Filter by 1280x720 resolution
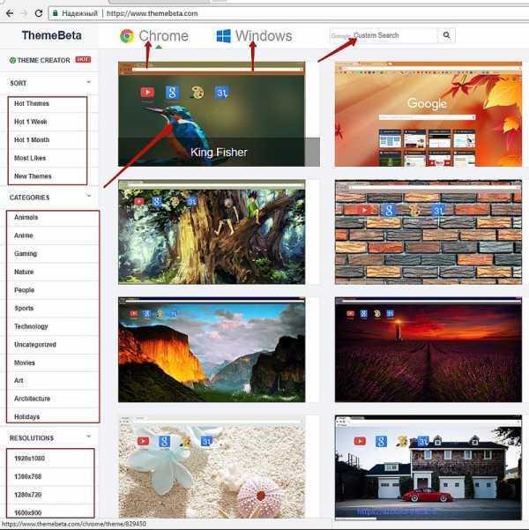529x530 pixels. tap(27, 495)
